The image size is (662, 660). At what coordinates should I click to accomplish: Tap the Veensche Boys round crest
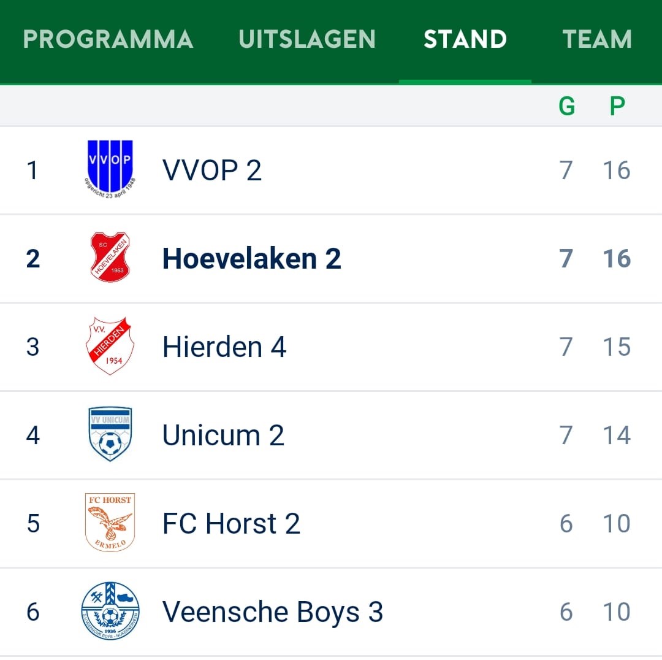[x=110, y=610]
